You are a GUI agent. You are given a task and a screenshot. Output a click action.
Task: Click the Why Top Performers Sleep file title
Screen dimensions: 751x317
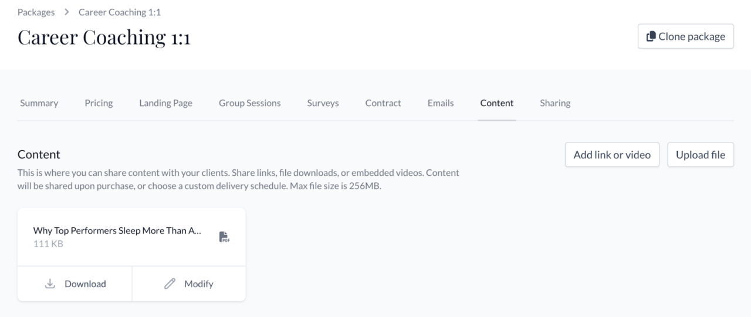point(117,231)
